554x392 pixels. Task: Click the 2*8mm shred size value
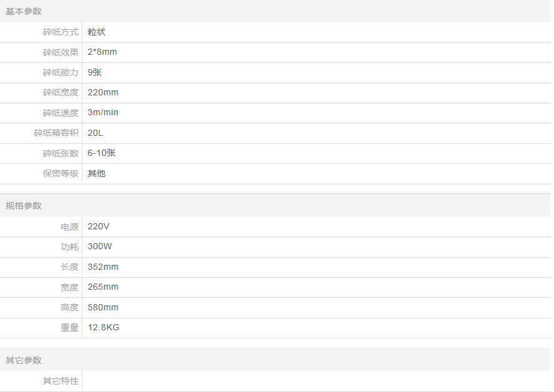coord(102,52)
